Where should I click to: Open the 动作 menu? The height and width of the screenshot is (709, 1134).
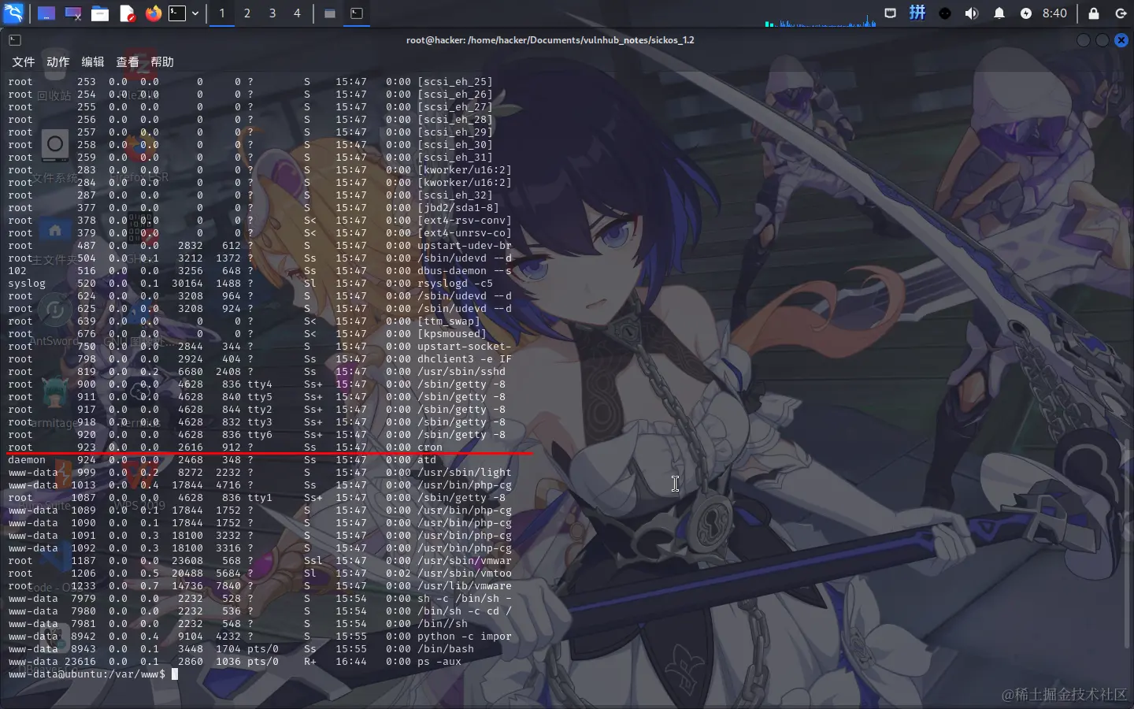tap(58, 61)
